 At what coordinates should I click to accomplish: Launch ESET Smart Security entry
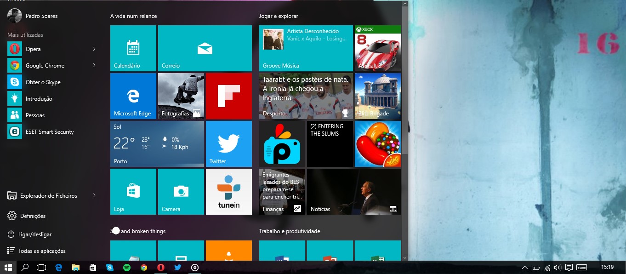tap(52, 132)
